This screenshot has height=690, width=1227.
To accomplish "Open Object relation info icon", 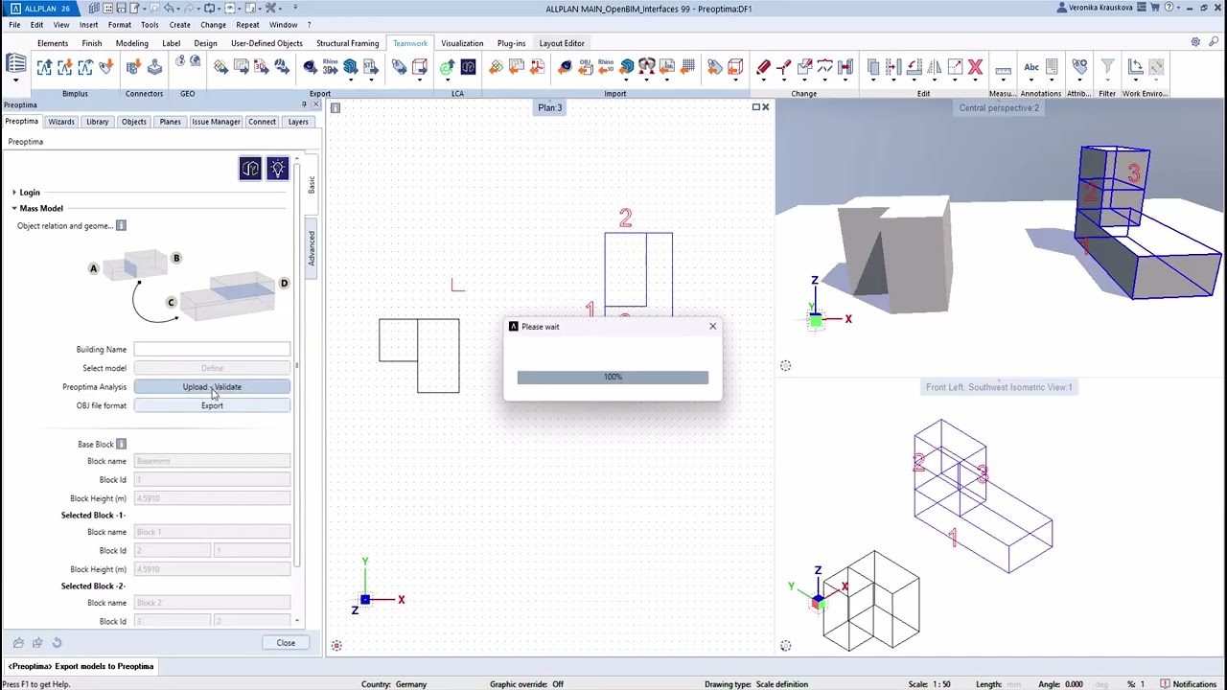I will [121, 225].
